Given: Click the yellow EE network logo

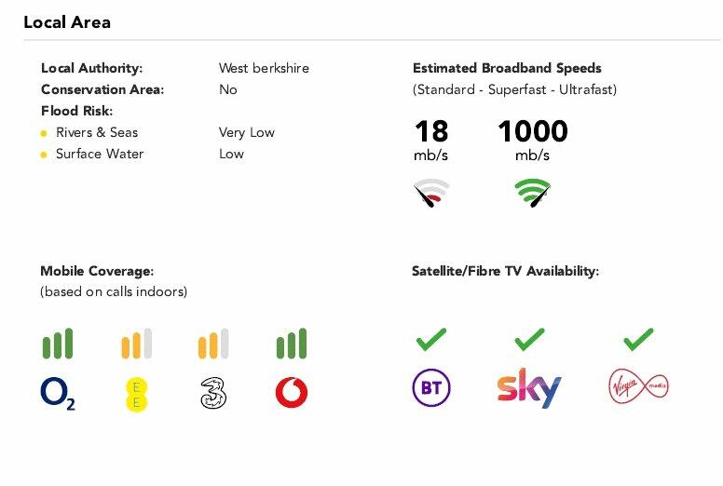Looking at the screenshot, I should click(x=136, y=394).
